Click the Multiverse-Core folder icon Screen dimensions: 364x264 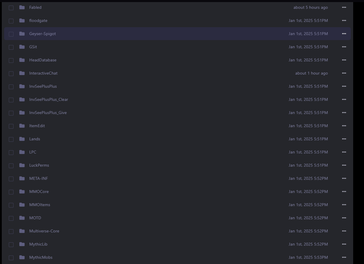coord(22,231)
